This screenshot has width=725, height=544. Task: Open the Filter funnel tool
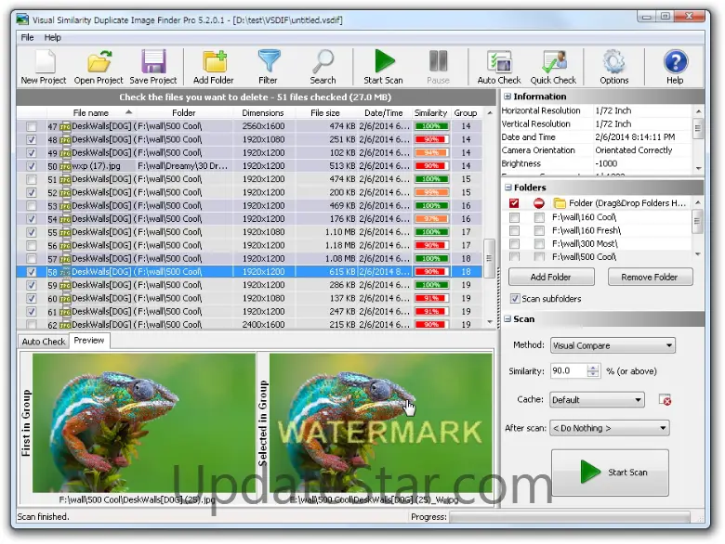(x=269, y=67)
